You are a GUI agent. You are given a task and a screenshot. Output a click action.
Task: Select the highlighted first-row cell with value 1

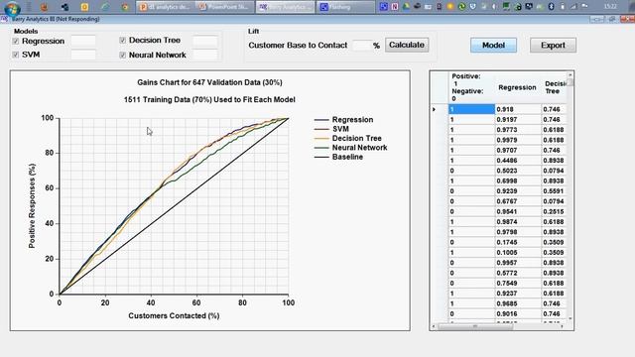pyautogui.click(x=471, y=109)
